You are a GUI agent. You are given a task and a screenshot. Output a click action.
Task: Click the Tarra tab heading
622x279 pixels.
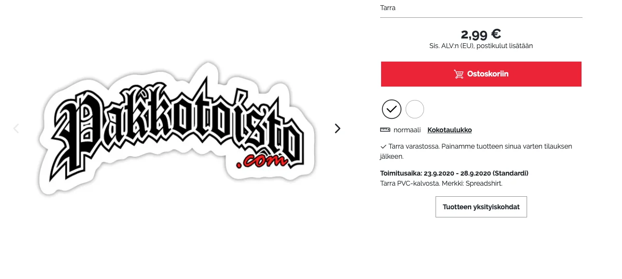pos(387,8)
